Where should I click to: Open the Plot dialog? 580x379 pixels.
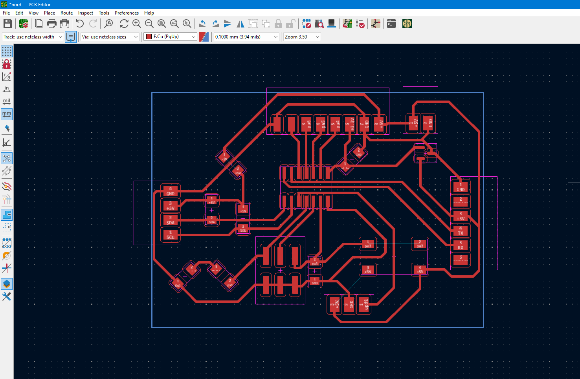64,24
